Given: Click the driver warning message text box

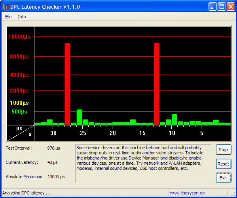Looking at the screenshot, I should pos(143,164).
